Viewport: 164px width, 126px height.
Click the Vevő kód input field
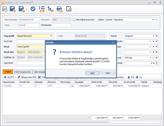31,41
